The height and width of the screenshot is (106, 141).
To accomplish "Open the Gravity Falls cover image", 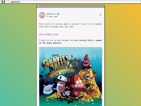I will tap(70, 76).
